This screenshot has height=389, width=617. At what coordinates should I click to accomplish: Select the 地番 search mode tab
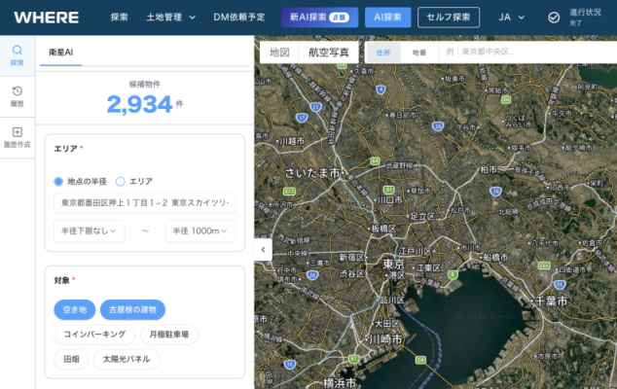click(x=419, y=53)
